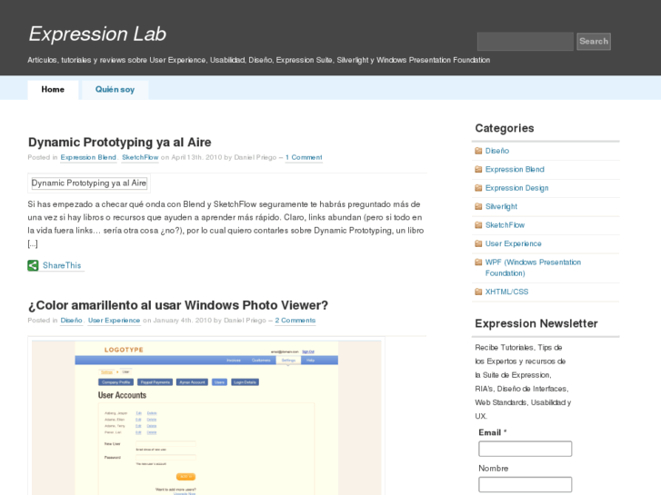Image resolution: width=661 pixels, height=495 pixels.
Task: Click the green ShareThis icon
Action: [33, 265]
